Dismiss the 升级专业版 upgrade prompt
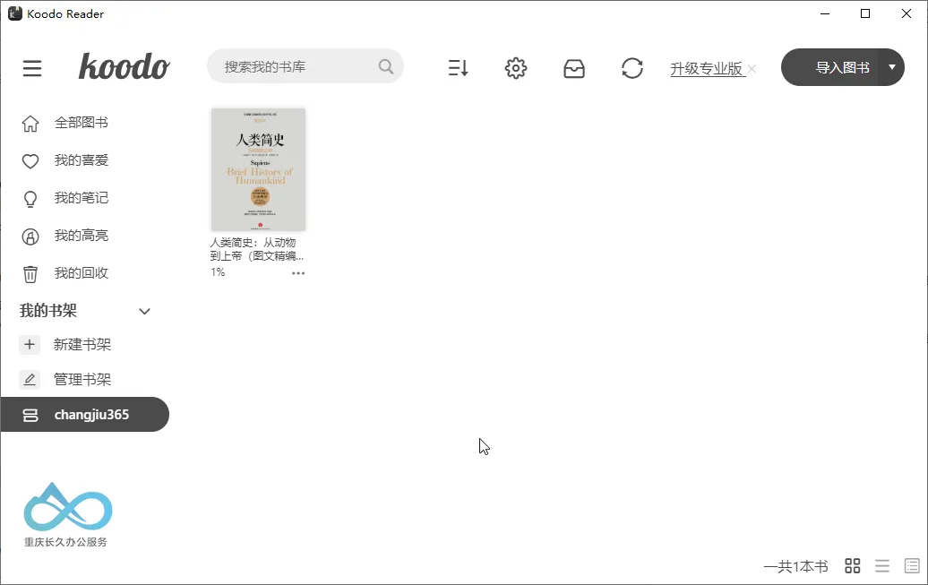928x585 pixels. 752,69
